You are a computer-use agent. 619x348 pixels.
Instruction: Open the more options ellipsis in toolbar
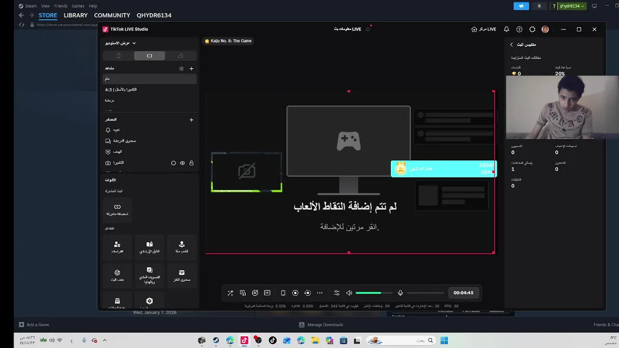click(320, 293)
